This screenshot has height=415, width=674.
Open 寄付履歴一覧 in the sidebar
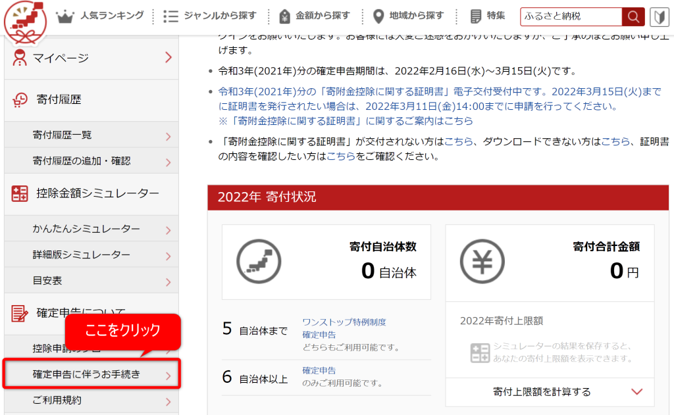[63, 135]
